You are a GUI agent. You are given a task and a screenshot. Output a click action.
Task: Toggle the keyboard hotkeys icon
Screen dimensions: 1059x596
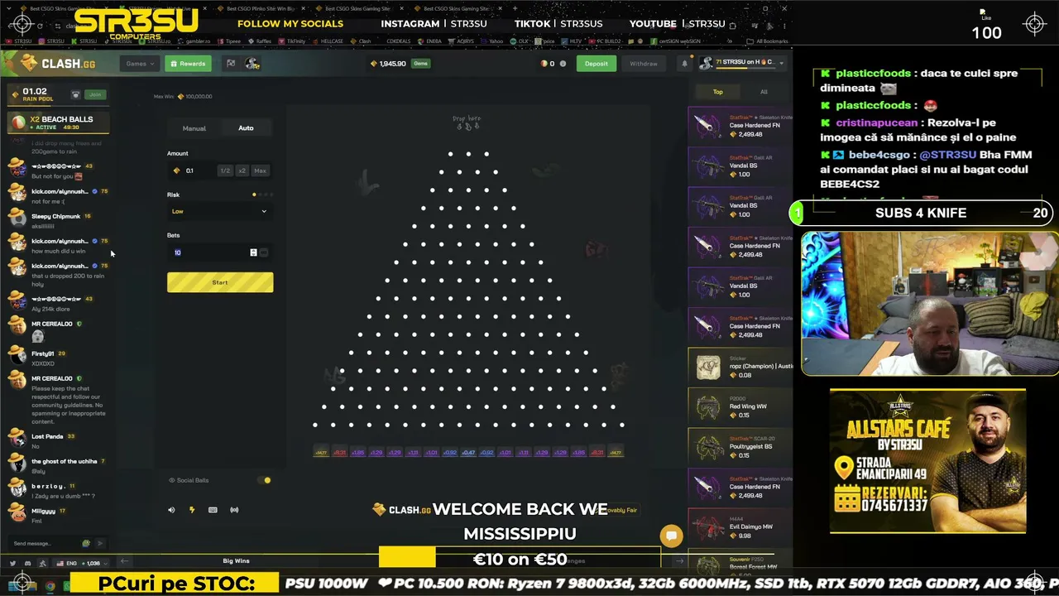pos(213,510)
